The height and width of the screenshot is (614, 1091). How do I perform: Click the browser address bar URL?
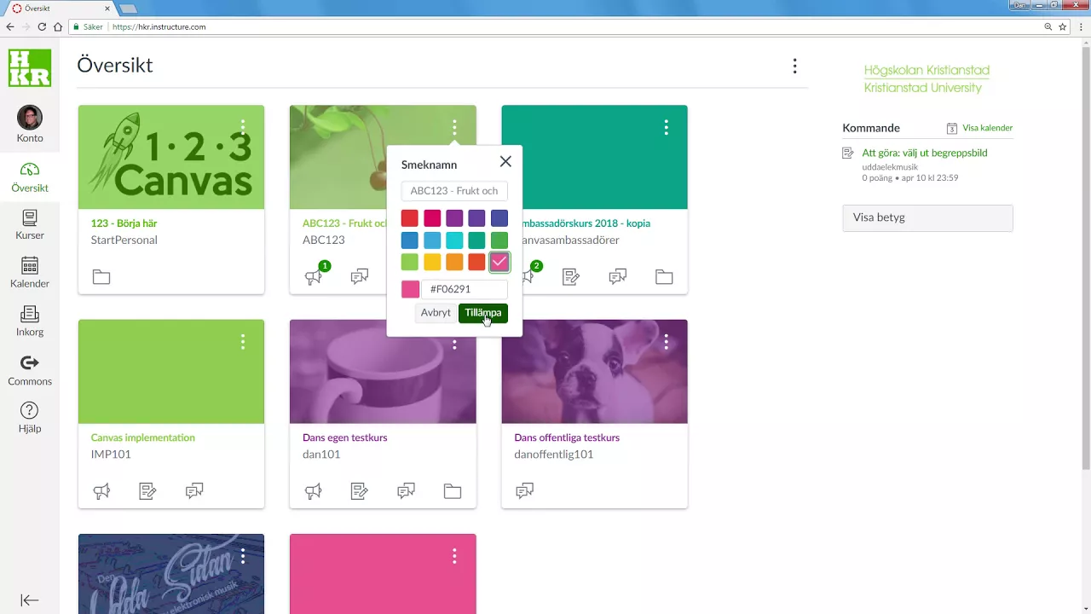pyautogui.click(x=159, y=27)
